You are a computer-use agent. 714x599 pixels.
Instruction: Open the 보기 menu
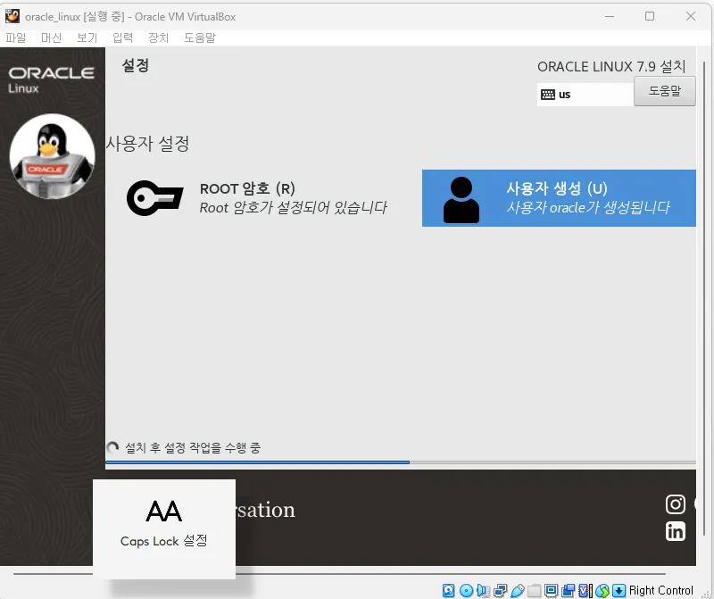pos(87,37)
